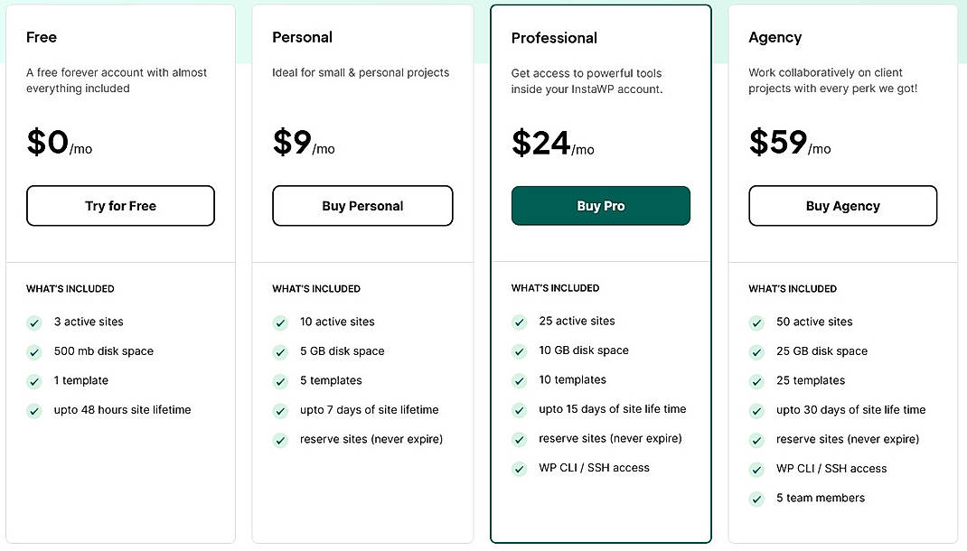This screenshot has width=967, height=551.
Task: Click the checkmark beside 50 active sites
Action: click(x=756, y=322)
